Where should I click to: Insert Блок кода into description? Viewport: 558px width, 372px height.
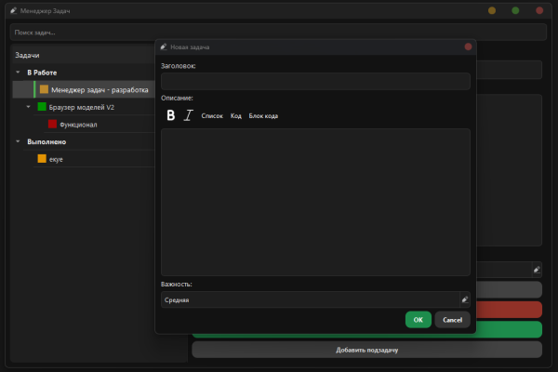(263, 115)
